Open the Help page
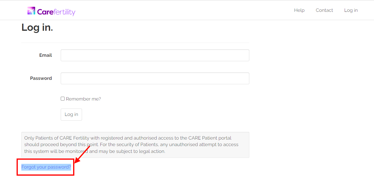Viewport: 374px width, 186px height. click(x=299, y=10)
